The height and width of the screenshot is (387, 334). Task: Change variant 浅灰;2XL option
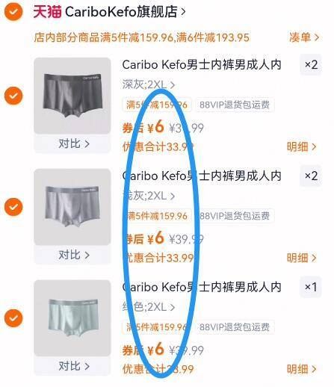(149, 196)
